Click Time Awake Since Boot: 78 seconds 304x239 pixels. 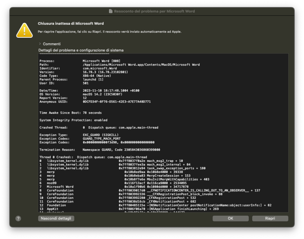pyautogui.click(x=71, y=112)
